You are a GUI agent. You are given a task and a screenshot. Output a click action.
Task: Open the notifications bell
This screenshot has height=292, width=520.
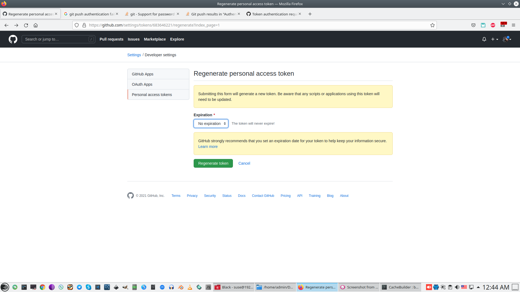point(484,39)
